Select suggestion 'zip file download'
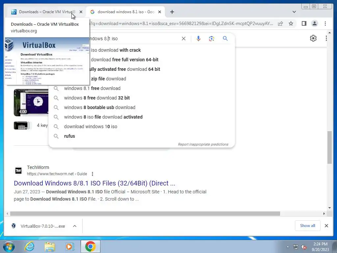 (x=141, y=79)
